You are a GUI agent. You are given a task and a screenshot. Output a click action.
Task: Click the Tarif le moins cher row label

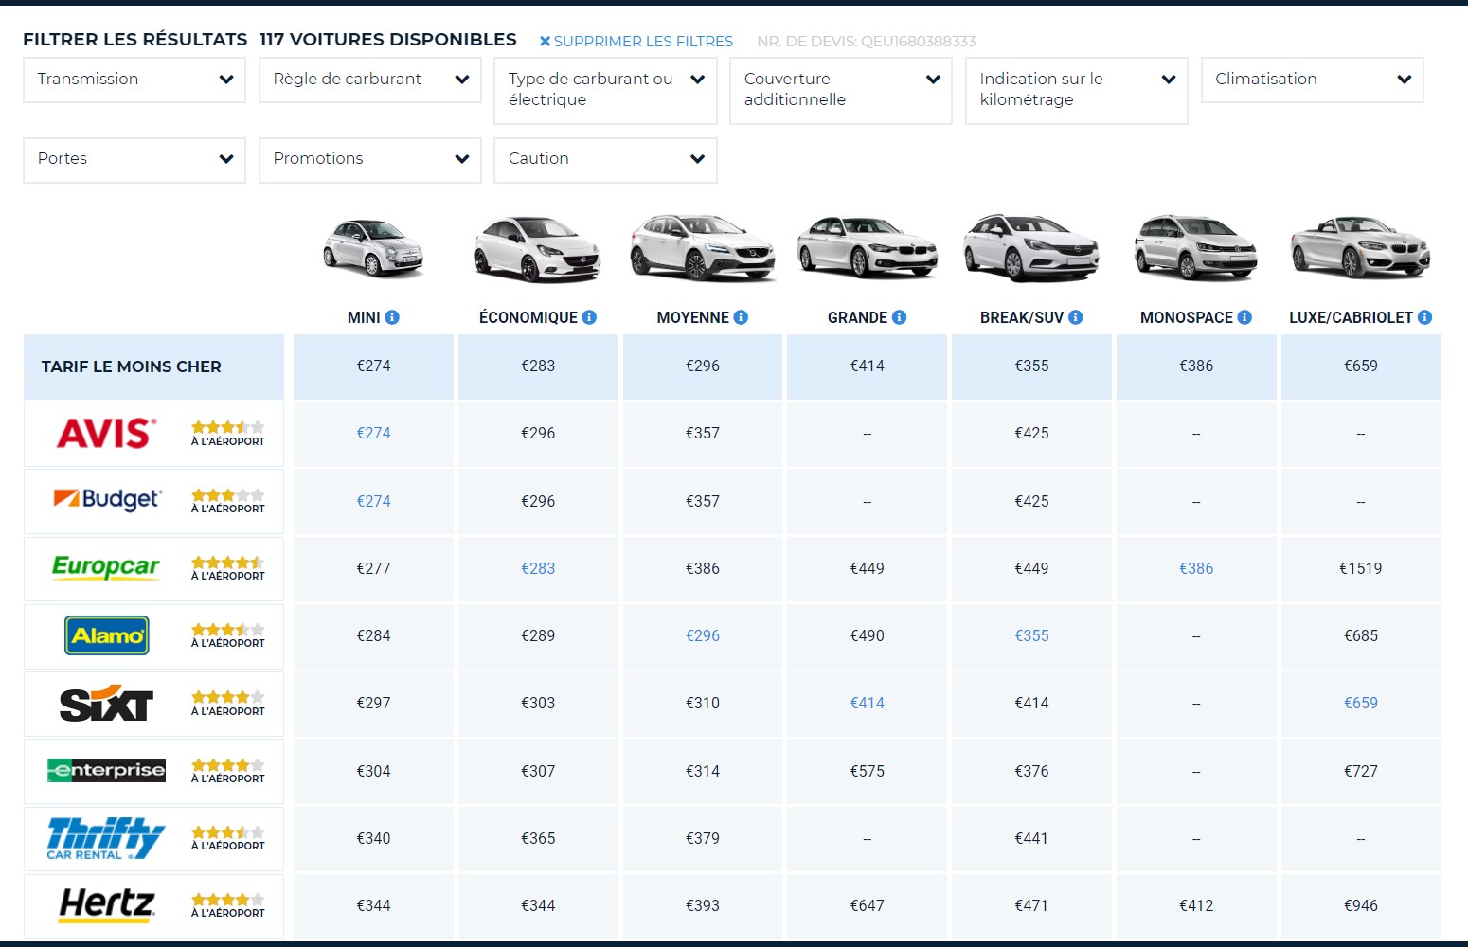click(x=131, y=366)
